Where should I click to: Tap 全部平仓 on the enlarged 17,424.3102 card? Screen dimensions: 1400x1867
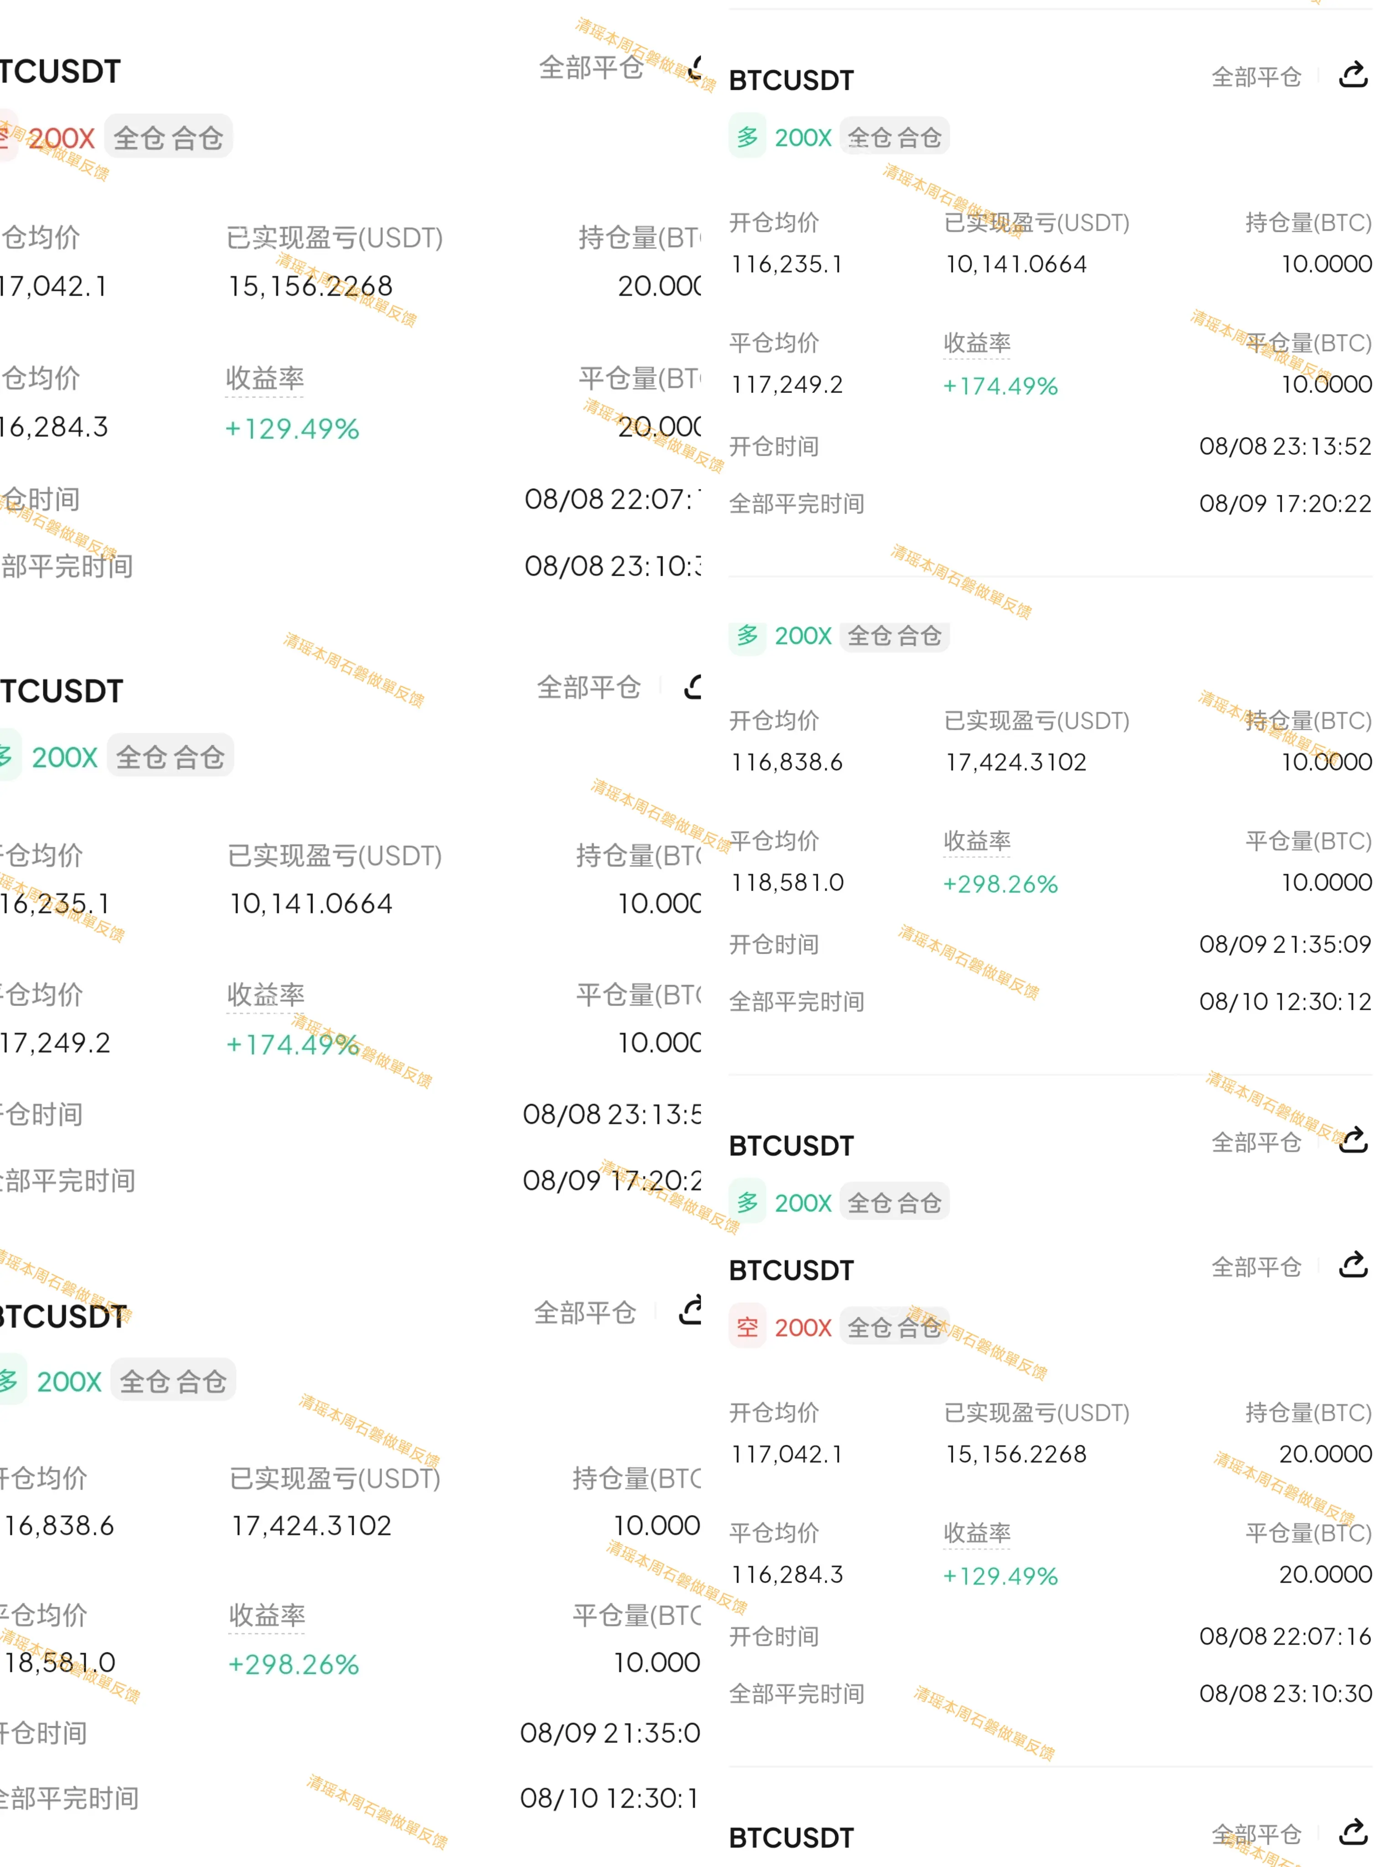pyautogui.click(x=584, y=1312)
